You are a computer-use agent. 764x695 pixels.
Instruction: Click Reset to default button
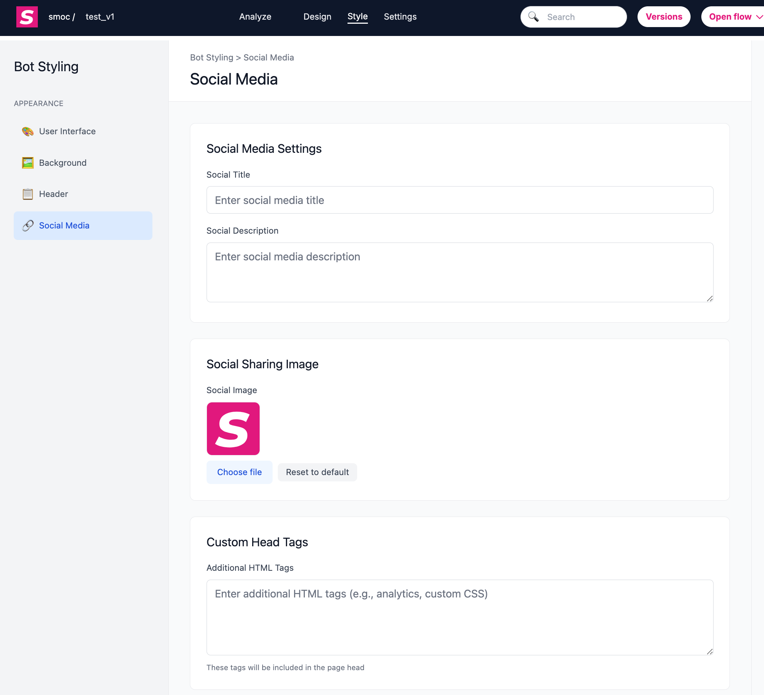[x=317, y=472]
